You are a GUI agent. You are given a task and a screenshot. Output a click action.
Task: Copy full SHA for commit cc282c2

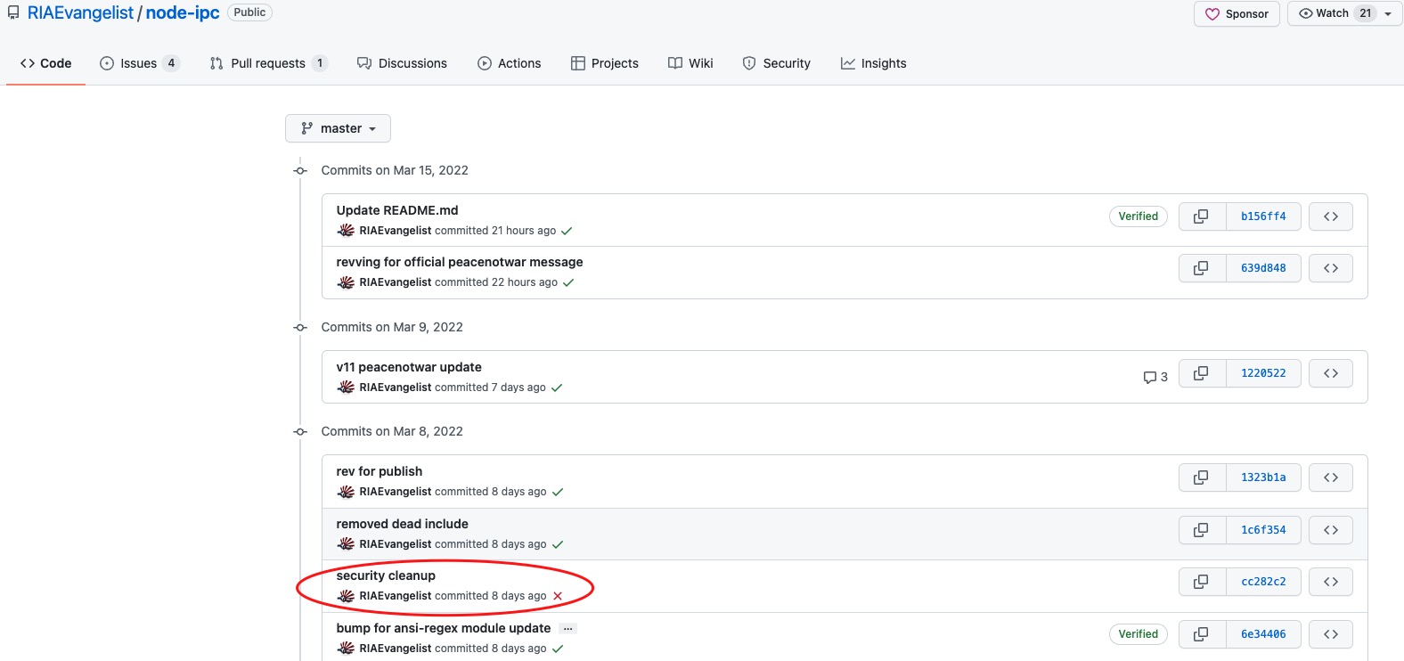(x=1202, y=582)
